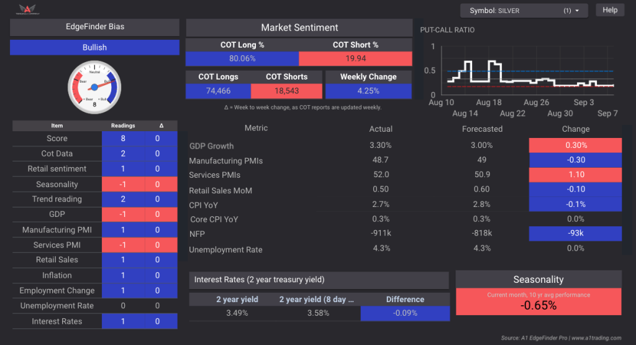Select the Market Sentiment header
Screen dimensions: 636x345
tap(299, 27)
